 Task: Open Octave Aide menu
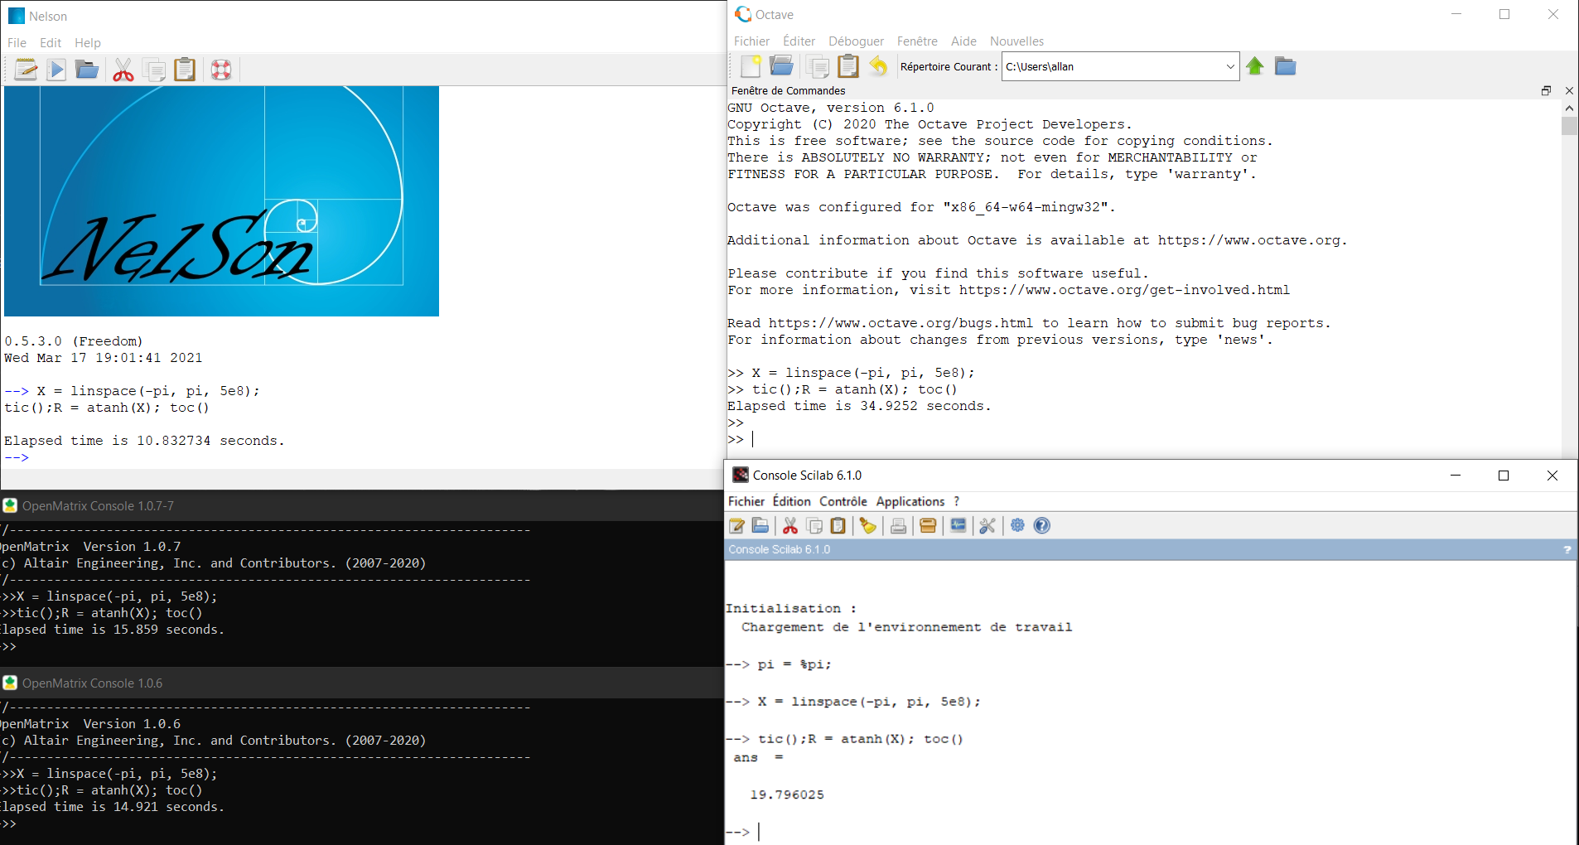(x=963, y=41)
